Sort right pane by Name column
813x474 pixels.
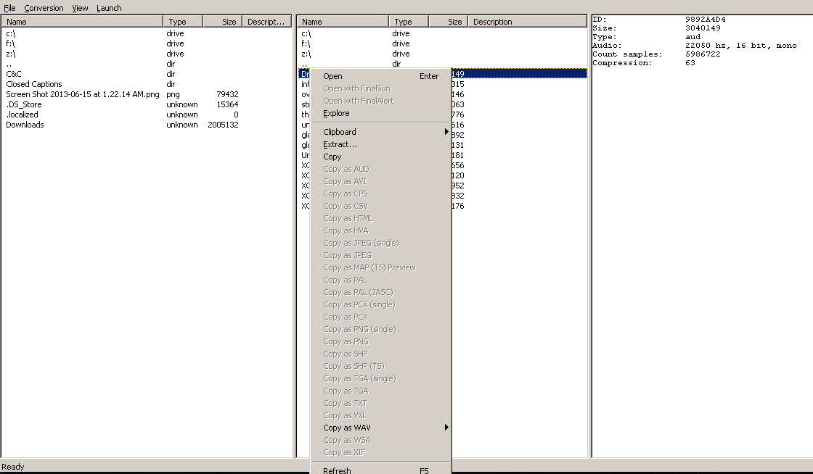[343, 22]
